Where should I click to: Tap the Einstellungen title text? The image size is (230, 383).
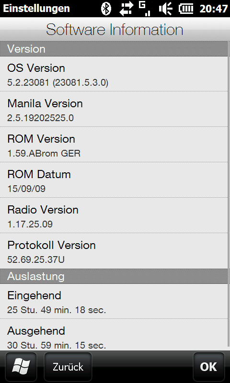(x=36, y=9)
